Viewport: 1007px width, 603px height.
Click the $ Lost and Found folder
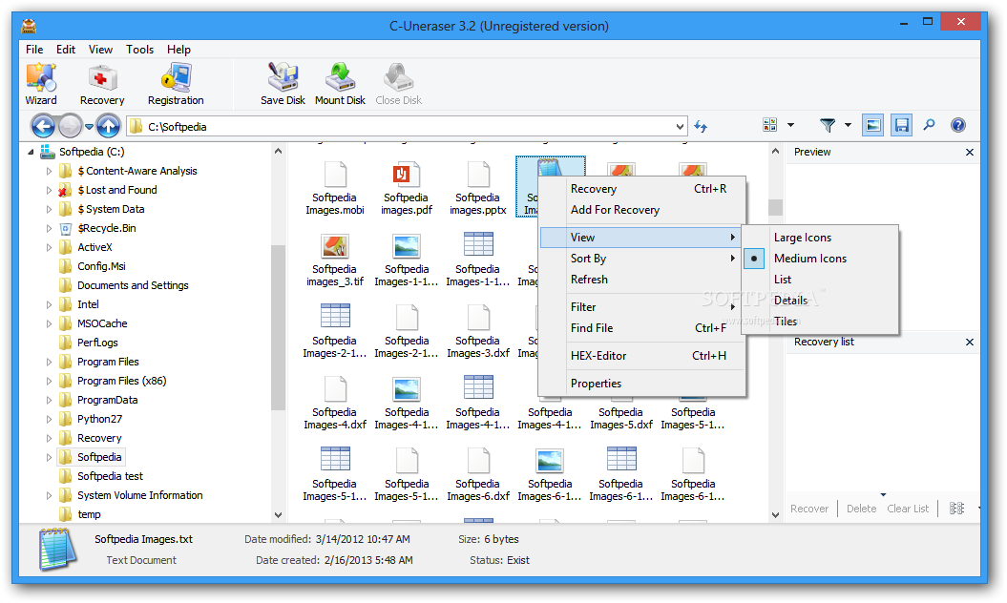(116, 190)
